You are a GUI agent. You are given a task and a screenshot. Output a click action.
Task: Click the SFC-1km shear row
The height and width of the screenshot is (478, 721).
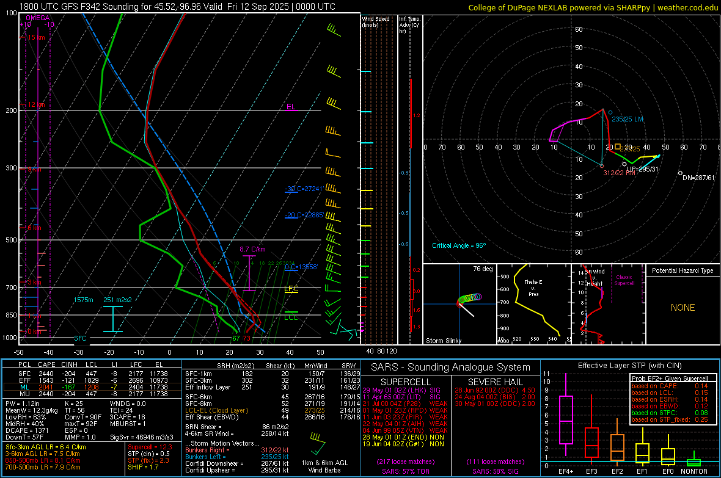(x=273, y=374)
